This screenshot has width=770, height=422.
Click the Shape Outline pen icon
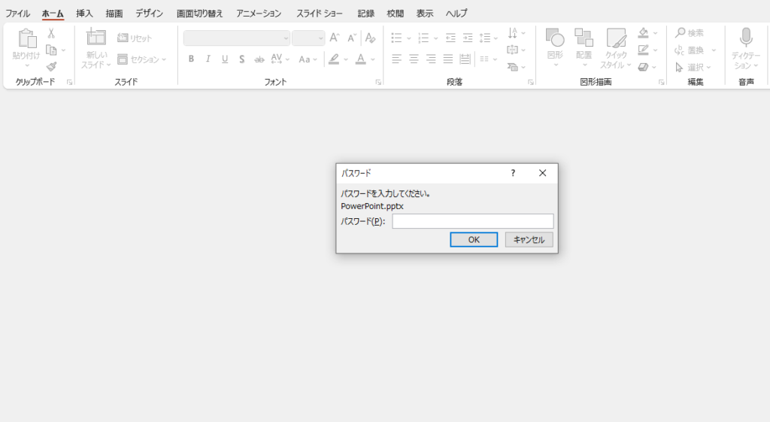pos(644,50)
